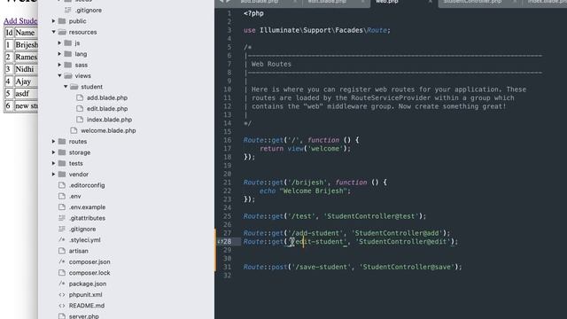567x319 pixels.
Task: Click the lang folder icon
Action: pyautogui.click(x=68, y=53)
